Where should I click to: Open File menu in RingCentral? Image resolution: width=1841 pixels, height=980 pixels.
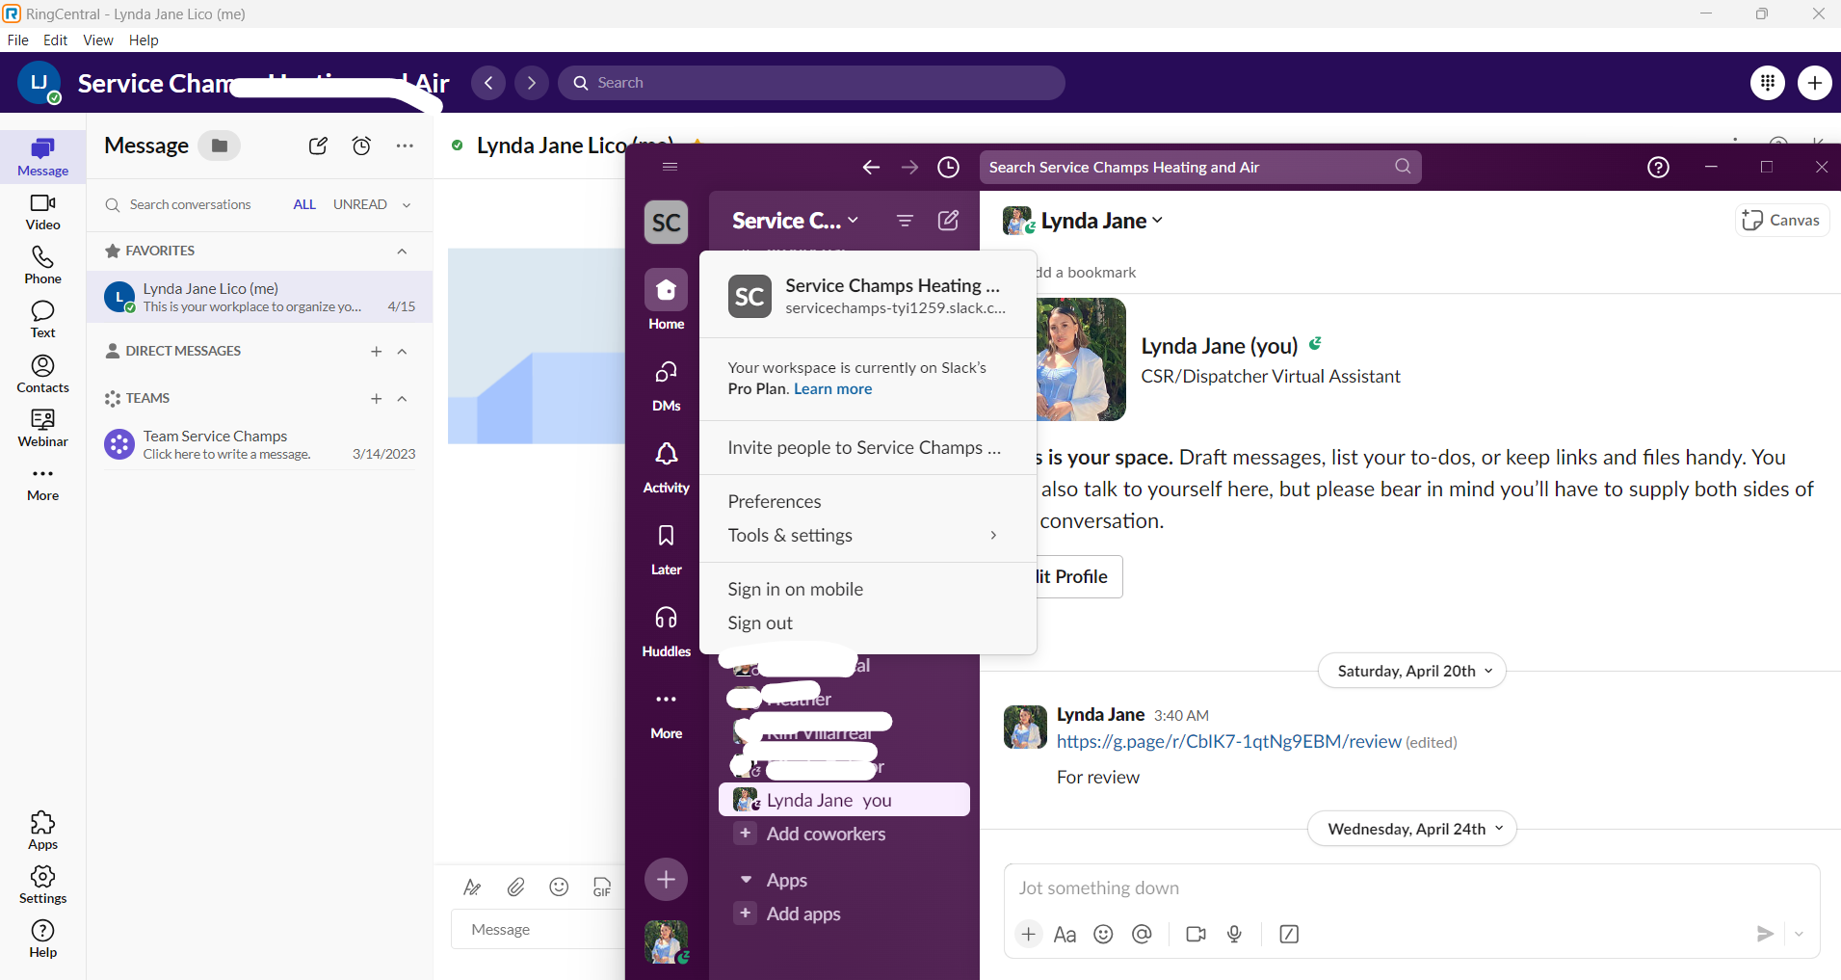tap(18, 40)
